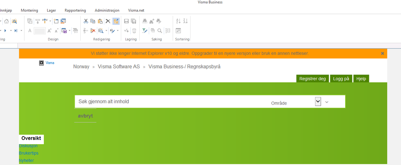Image resolution: width=401 pixels, height=165 pixels.
Task: Click the Paste clipboard icon
Action: coord(100,21)
